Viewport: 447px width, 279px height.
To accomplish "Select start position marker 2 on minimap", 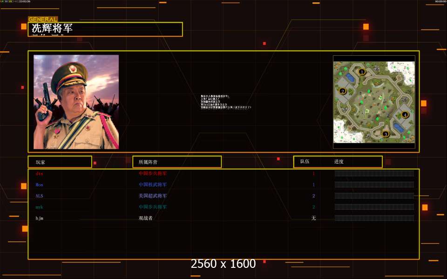I will pyautogui.click(x=343, y=91).
